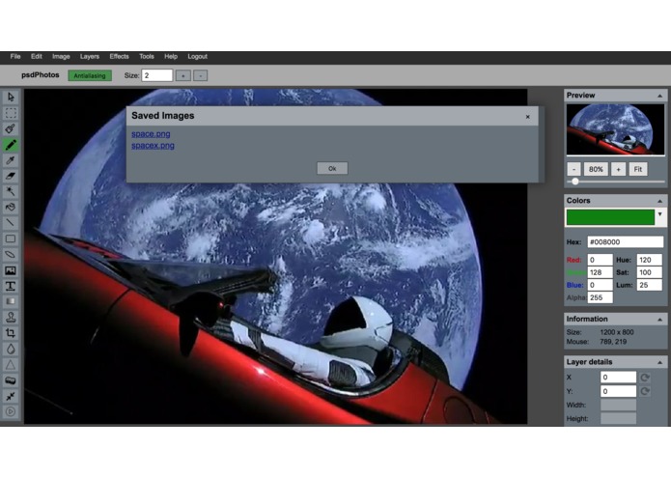Select the Sharpen triangle tool
The height and width of the screenshot is (477, 671).
click(x=11, y=364)
